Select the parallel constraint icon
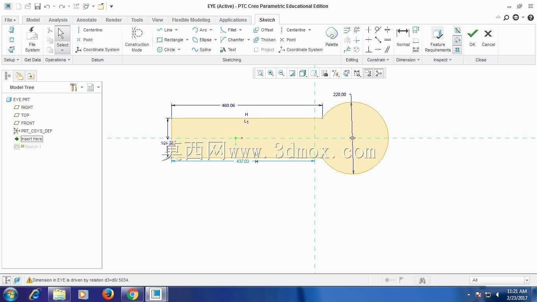Image resolution: width=537 pixels, height=302 pixels. (388, 50)
